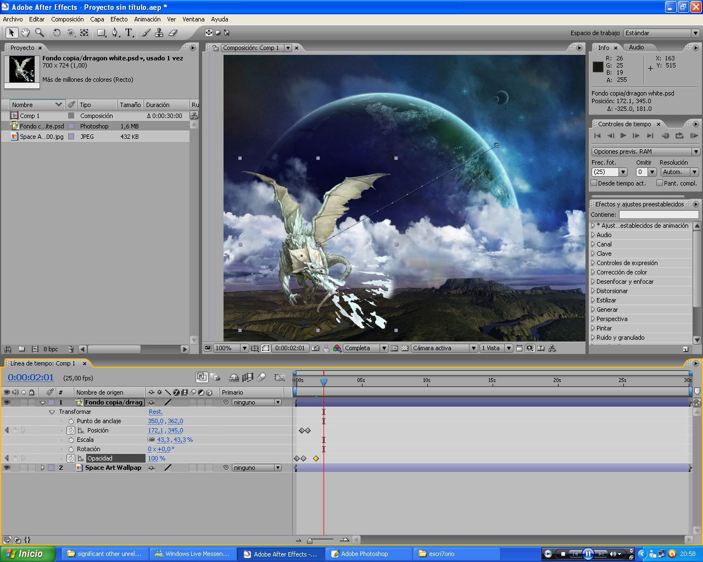The height and width of the screenshot is (562, 703).
Task: Delete selected item with trash icon
Action: (x=71, y=349)
